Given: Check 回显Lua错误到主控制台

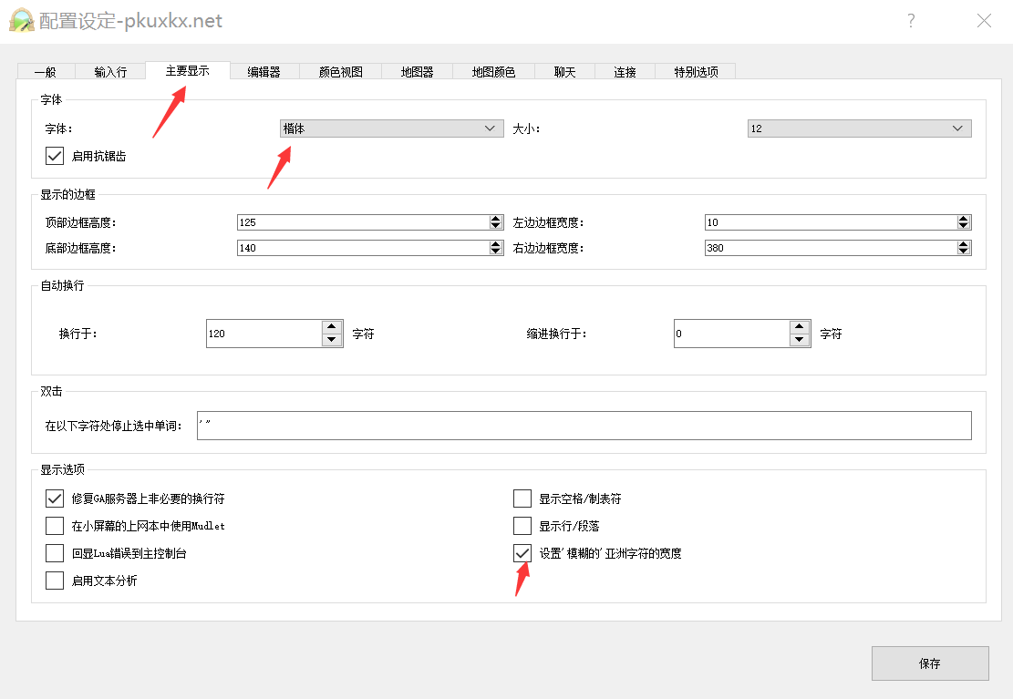Looking at the screenshot, I should coord(54,552).
